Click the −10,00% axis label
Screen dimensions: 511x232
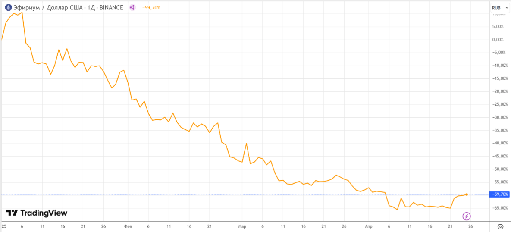click(500, 66)
